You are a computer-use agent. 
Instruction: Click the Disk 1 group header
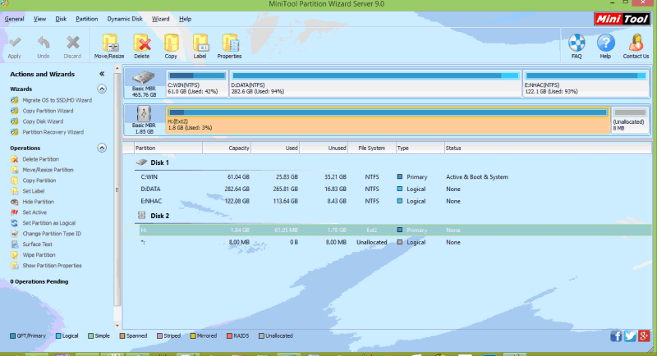coord(159,162)
